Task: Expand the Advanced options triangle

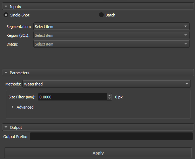Action: 12,107
